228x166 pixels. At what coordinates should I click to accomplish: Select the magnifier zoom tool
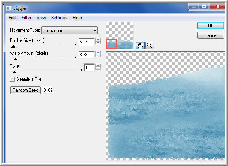149,46
